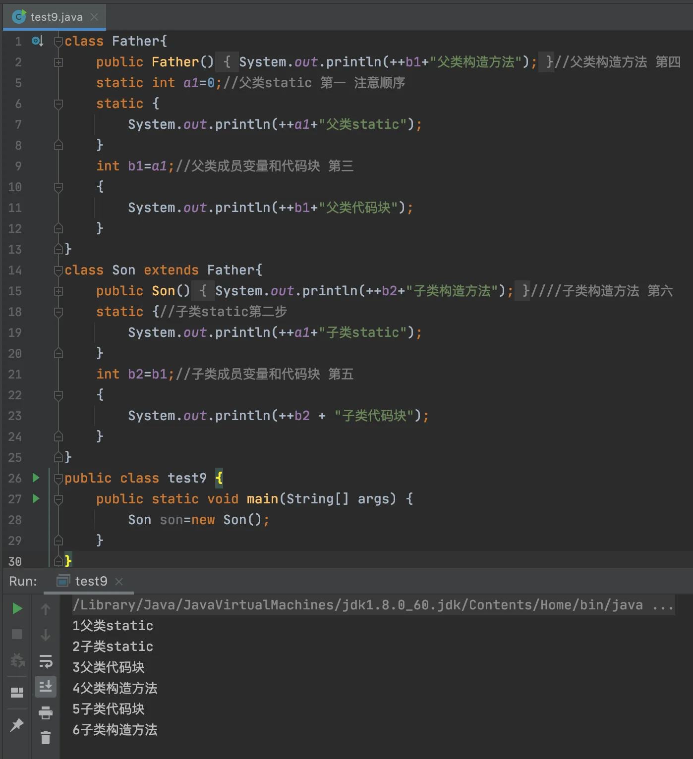Click the highlighted closing brace on line 30
This screenshot has height=759, width=693.
tap(68, 561)
